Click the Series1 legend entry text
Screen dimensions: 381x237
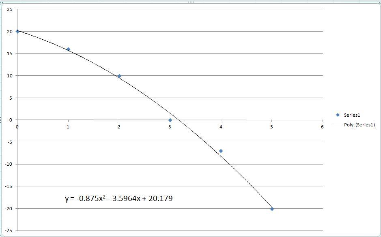pyautogui.click(x=352, y=115)
